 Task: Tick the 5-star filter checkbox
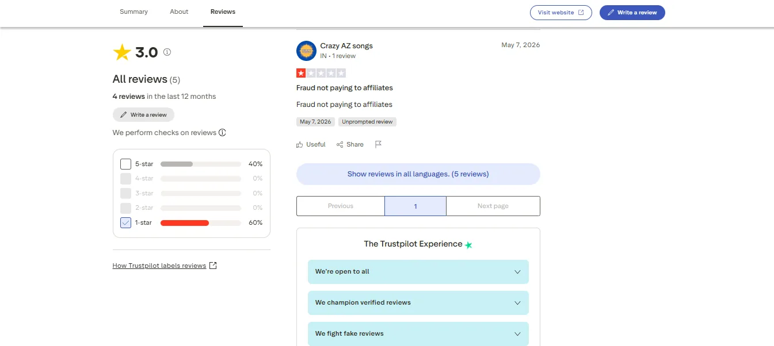pos(125,164)
